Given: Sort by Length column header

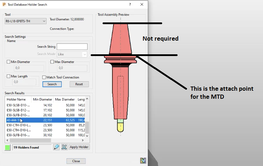Looking at the screenshot, I should (x=81, y=99).
